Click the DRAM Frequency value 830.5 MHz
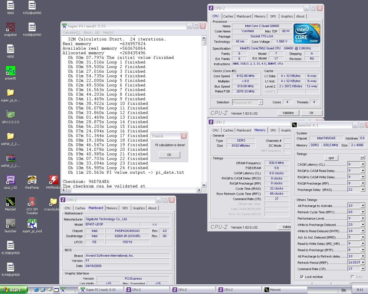368x294 pixels. (x=277, y=163)
